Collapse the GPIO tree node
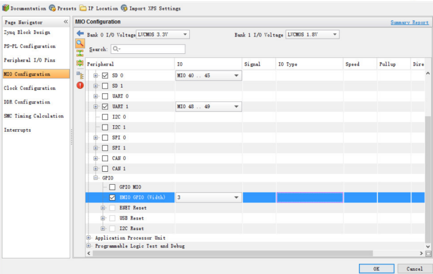This screenshot has height=274, width=433. tap(95, 178)
